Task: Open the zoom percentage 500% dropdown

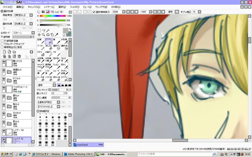Action: [124, 12]
